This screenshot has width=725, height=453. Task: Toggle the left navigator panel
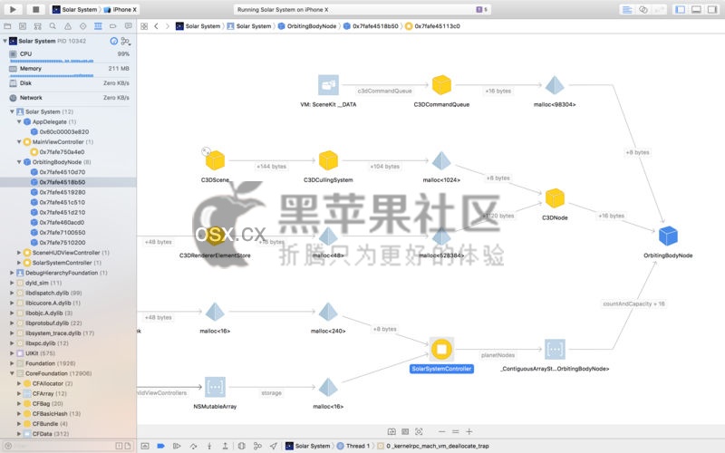coord(681,9)
